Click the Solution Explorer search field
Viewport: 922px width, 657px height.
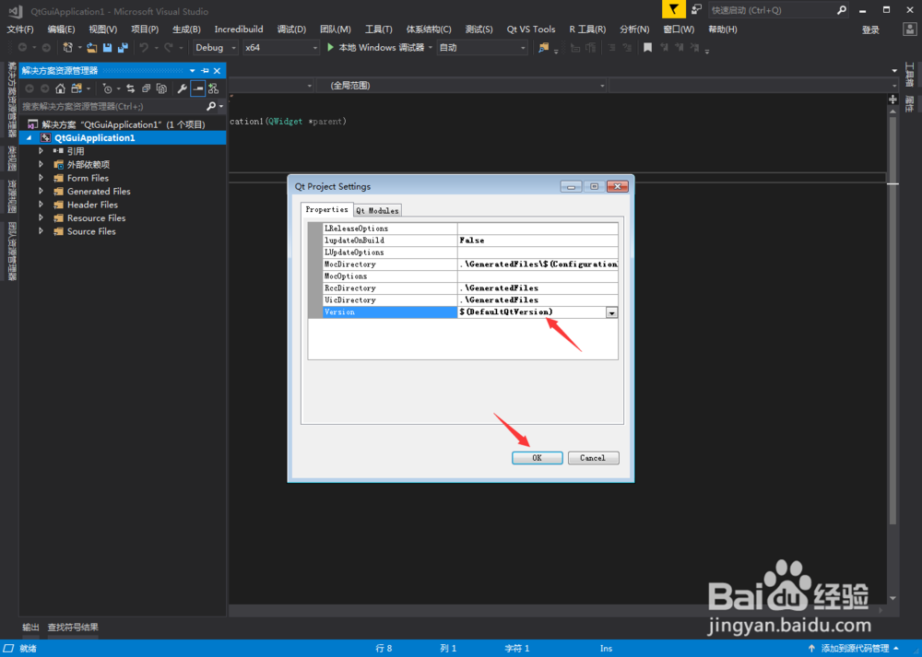point(112,106)
